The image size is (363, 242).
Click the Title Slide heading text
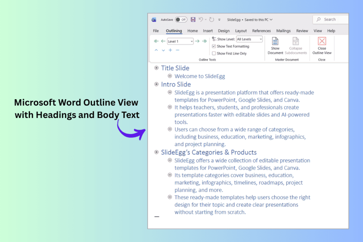pyautogui.click(x=175, y=68)
